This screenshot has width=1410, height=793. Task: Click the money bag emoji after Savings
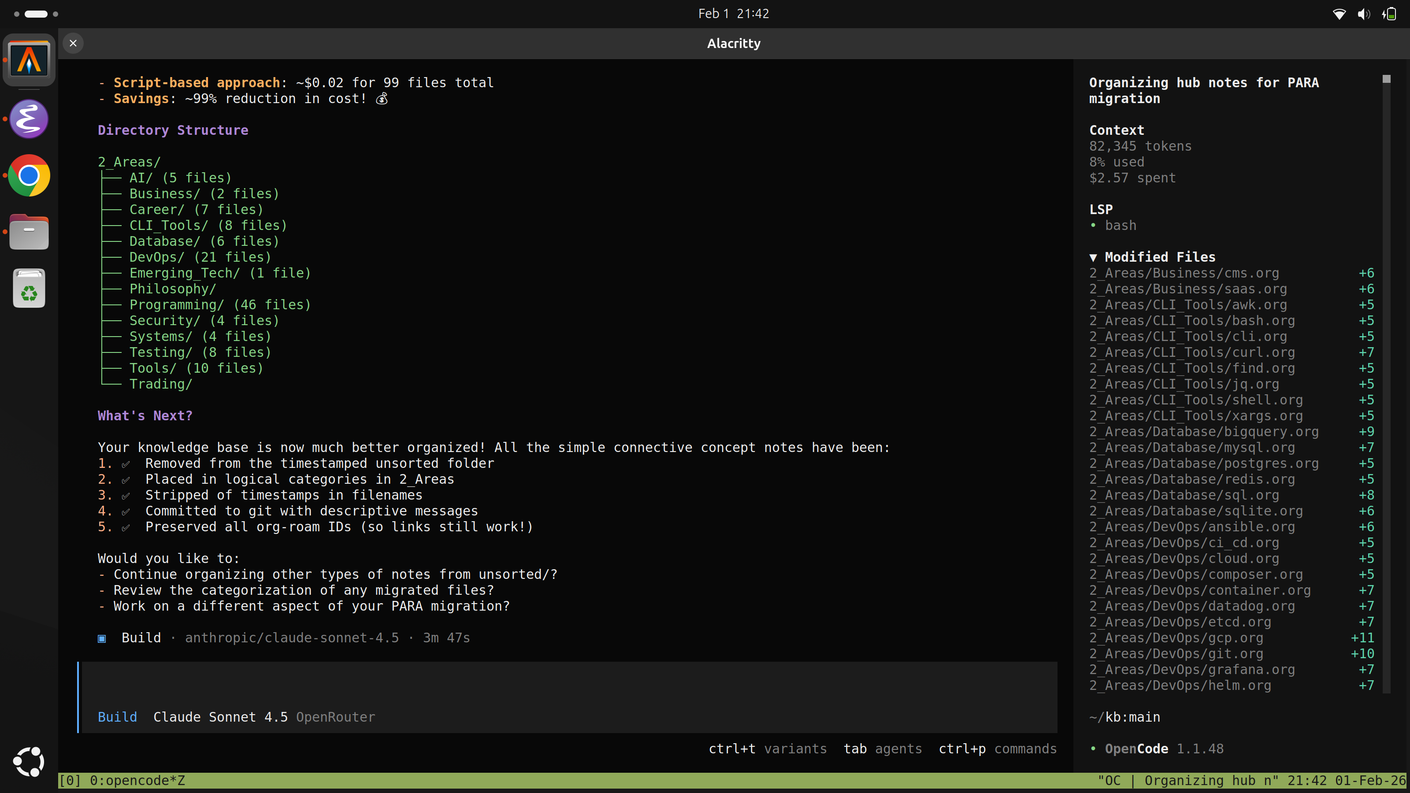coord(382,99)
